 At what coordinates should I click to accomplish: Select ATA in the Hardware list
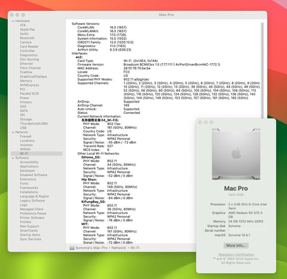point(23,25)
